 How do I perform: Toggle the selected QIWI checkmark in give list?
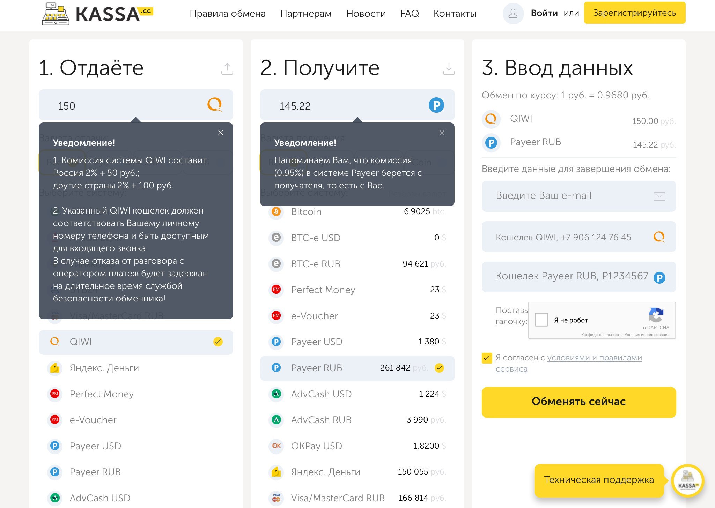click(x=218, y=342)
